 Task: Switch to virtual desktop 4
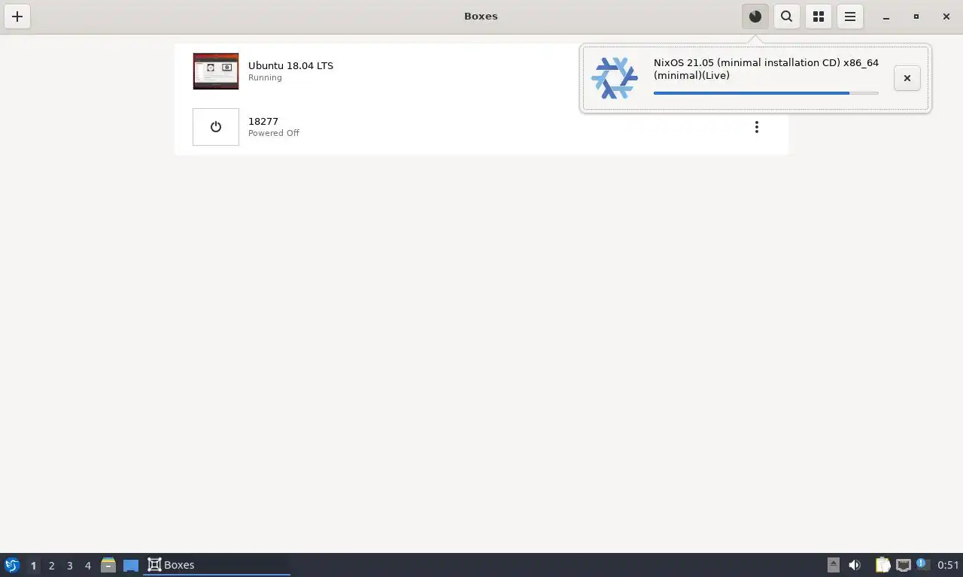coord(87,565)
